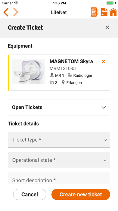This screenshot has height=211, width=118.
Task: Tap the Cancel button
Action: pyautogui.click(x=30, y=194)
